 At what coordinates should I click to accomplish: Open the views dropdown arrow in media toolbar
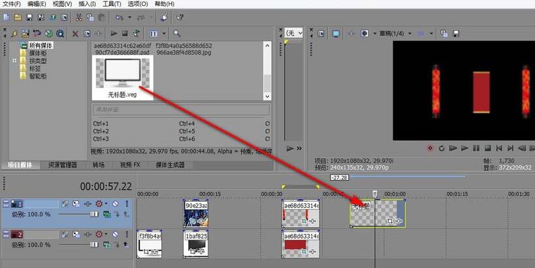coord(163,33)
